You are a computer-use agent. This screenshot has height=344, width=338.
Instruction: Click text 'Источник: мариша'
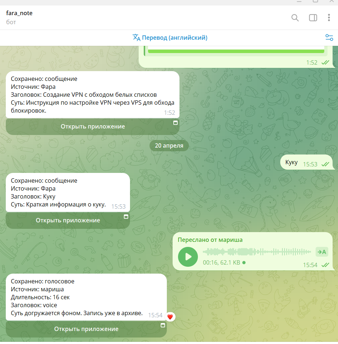point(37,289)
